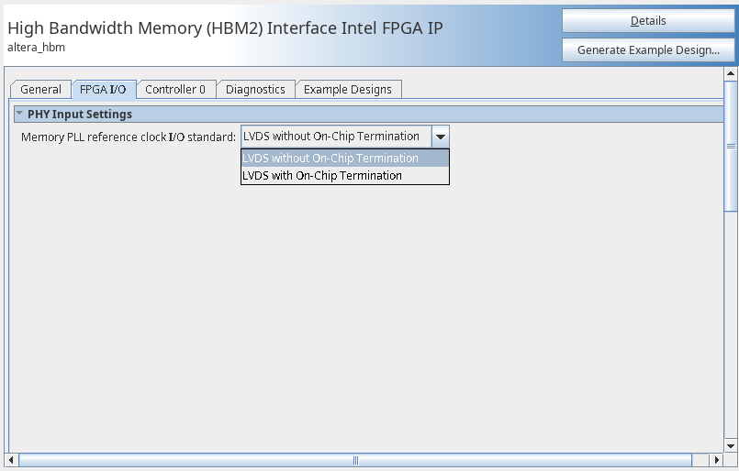Viewport: 739px width, 471px height.
Task: Select LVDS with On-Chip Termination option
Action: point(322,175)
